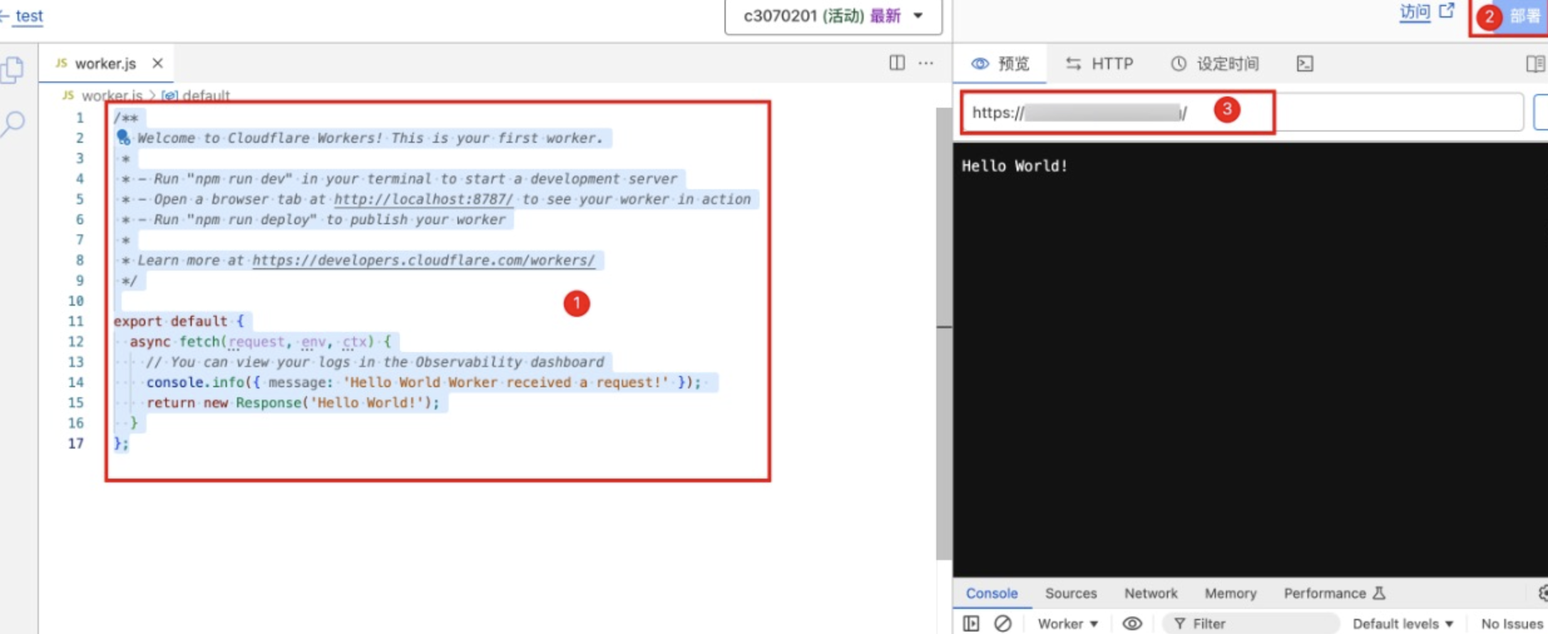This screenshot has width=1548, height=634.
Task: Click the No Issues indicator
Action: pos(1512,624)
